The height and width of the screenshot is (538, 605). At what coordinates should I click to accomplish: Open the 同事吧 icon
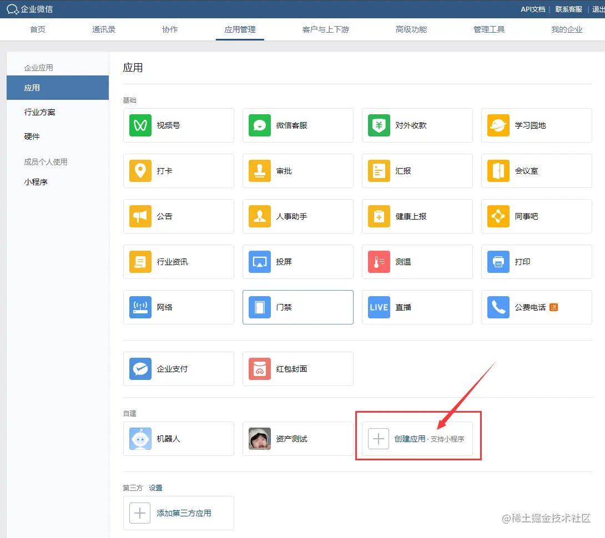pyautogui.click(x=498, y=216)
